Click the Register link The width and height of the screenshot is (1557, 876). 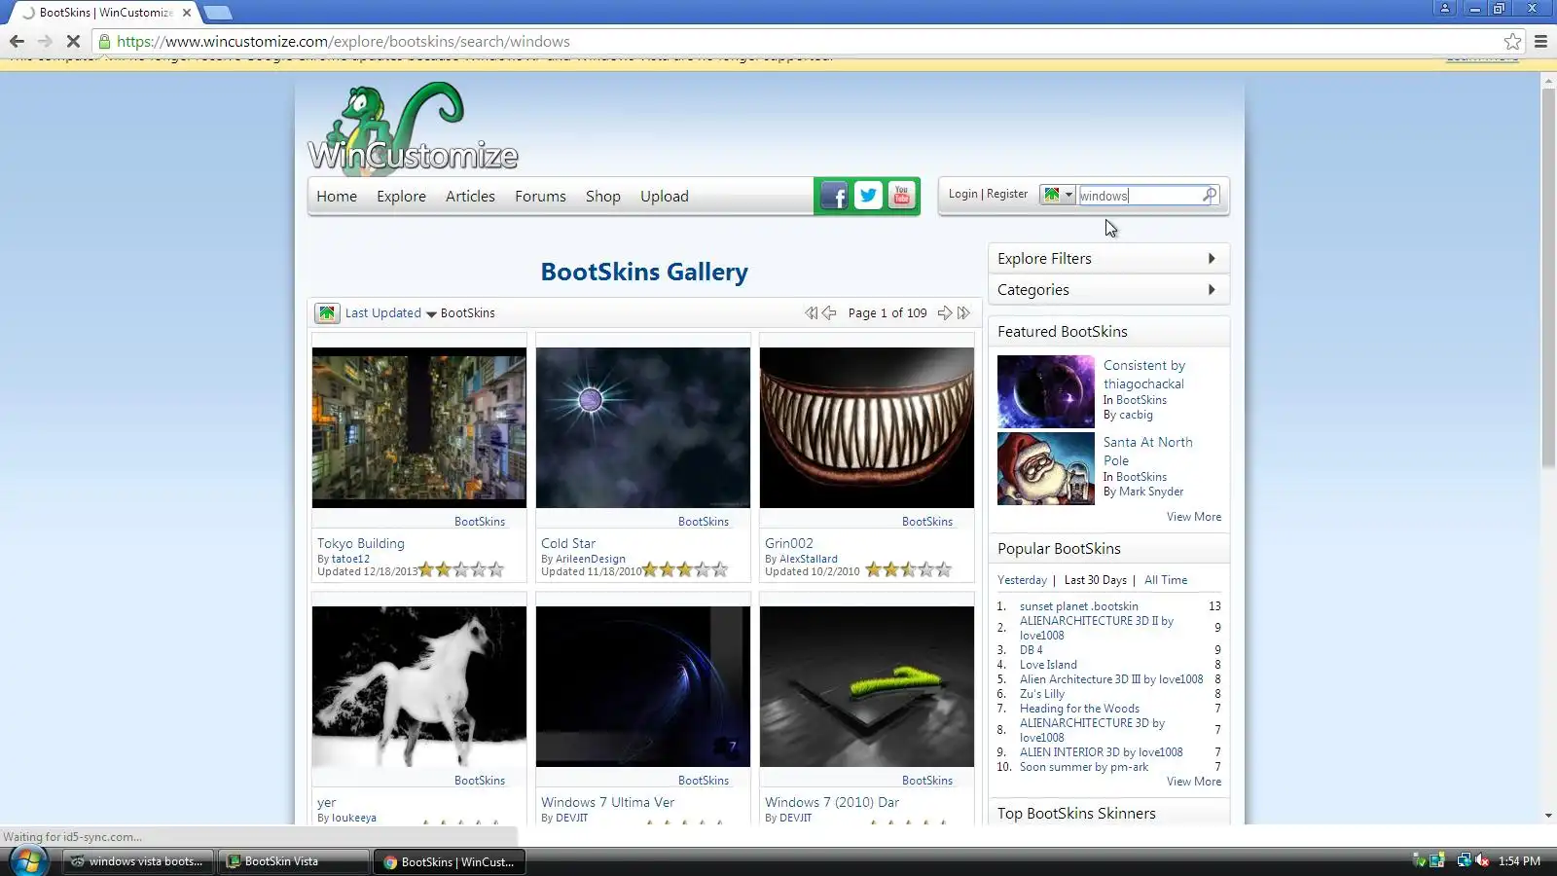coord(1007,194)
